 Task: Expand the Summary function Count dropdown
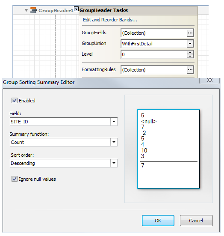point(114,142)
